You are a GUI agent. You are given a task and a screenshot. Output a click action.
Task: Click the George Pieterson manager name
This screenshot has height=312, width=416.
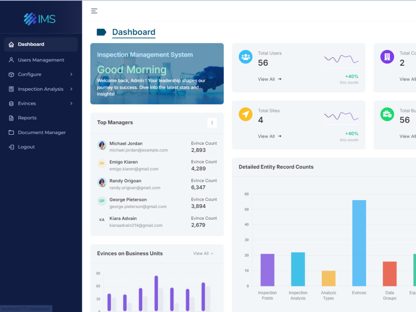tap(128, 200)
